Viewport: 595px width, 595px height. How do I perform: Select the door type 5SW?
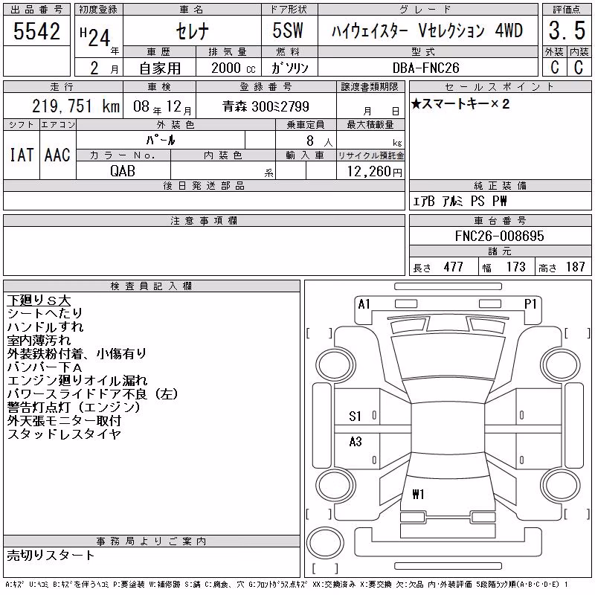[x=288, y=30]
